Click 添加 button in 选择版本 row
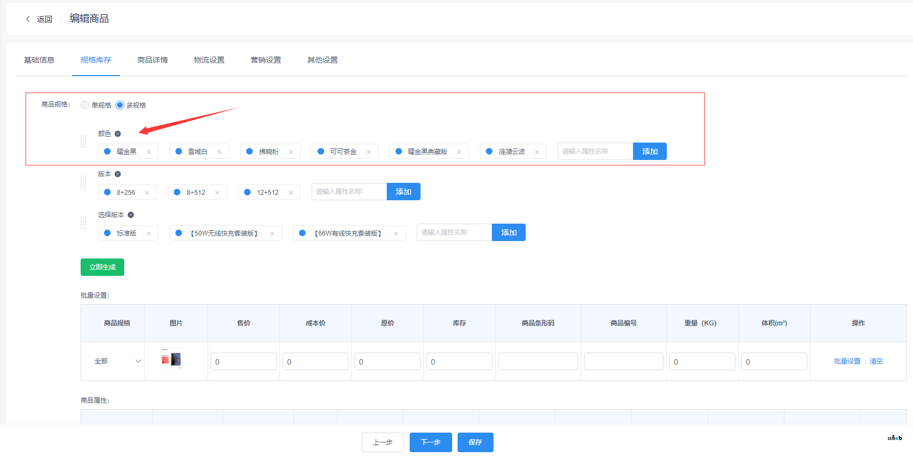Screen dimensions: 913x456 click(509, 232)
